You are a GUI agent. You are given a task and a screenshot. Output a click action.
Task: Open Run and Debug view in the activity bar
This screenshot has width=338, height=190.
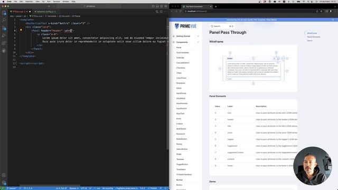(x=4, y=35)
